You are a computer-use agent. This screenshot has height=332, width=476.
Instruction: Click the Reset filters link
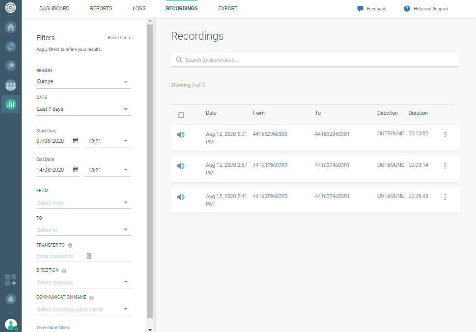(119, 38)
